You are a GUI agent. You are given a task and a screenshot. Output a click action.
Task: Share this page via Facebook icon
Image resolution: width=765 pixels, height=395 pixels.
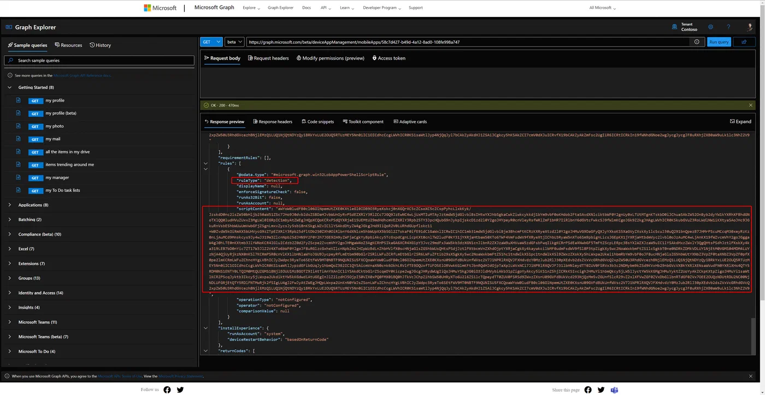click(588, 390)
